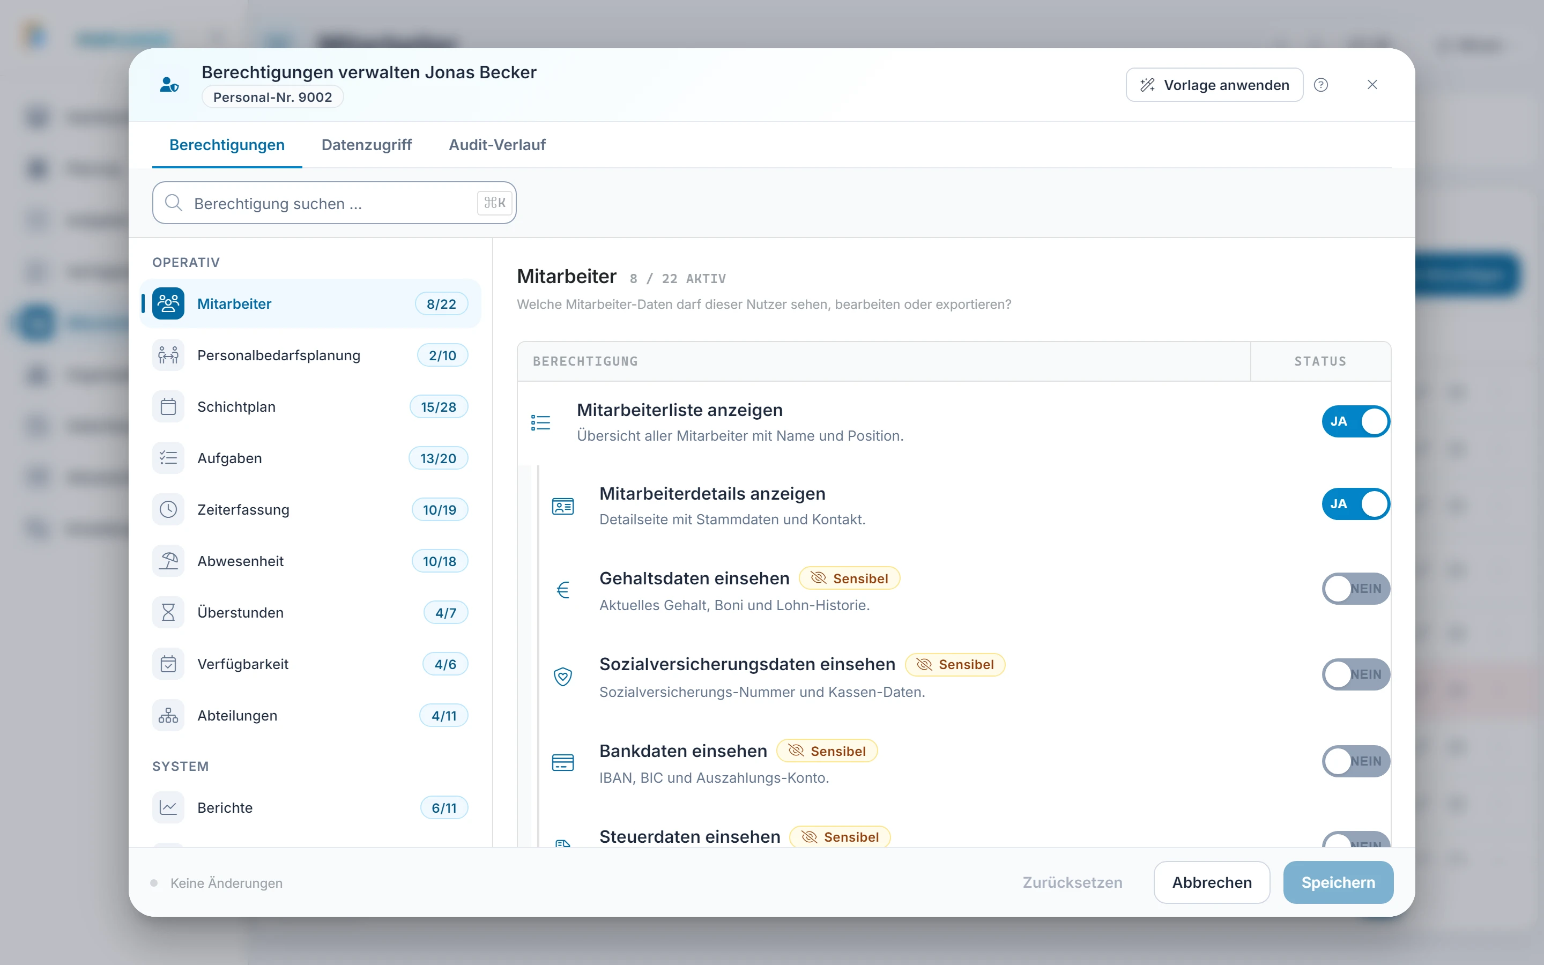Click the euro icon beside Gehaltsdaten einsehen
This screenshot has width=1544, height=965.
click(563, 590)
